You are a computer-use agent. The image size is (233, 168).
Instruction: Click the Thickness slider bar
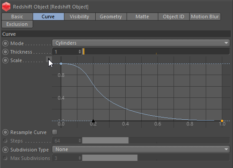(156, 51)
